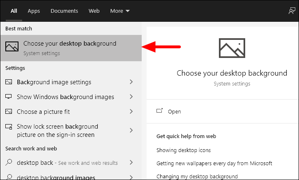Click the feedback icon in top-right corner
This screenshot has width=299, height=180.
(292, 11)
